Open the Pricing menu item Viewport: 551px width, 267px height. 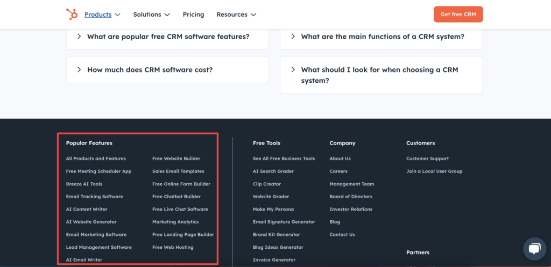(x=193, y=15)
